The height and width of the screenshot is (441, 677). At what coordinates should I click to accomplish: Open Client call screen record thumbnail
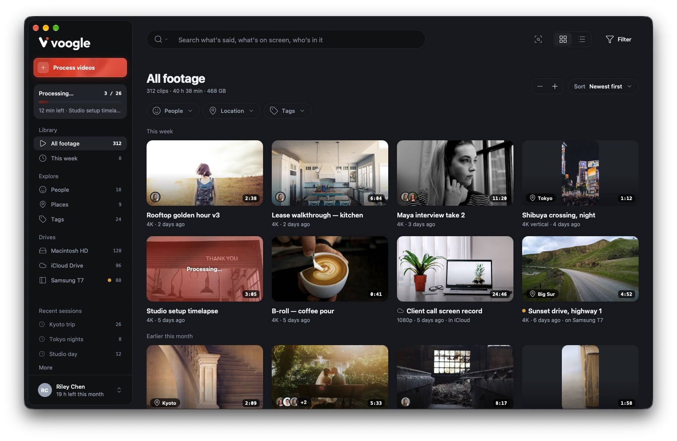455,269
